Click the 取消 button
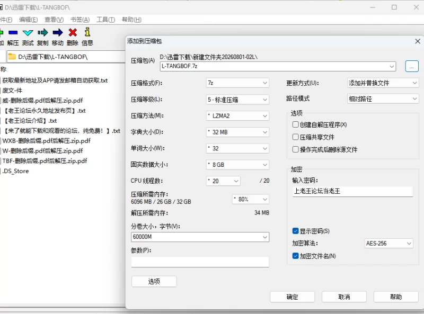 coord(344,297)
